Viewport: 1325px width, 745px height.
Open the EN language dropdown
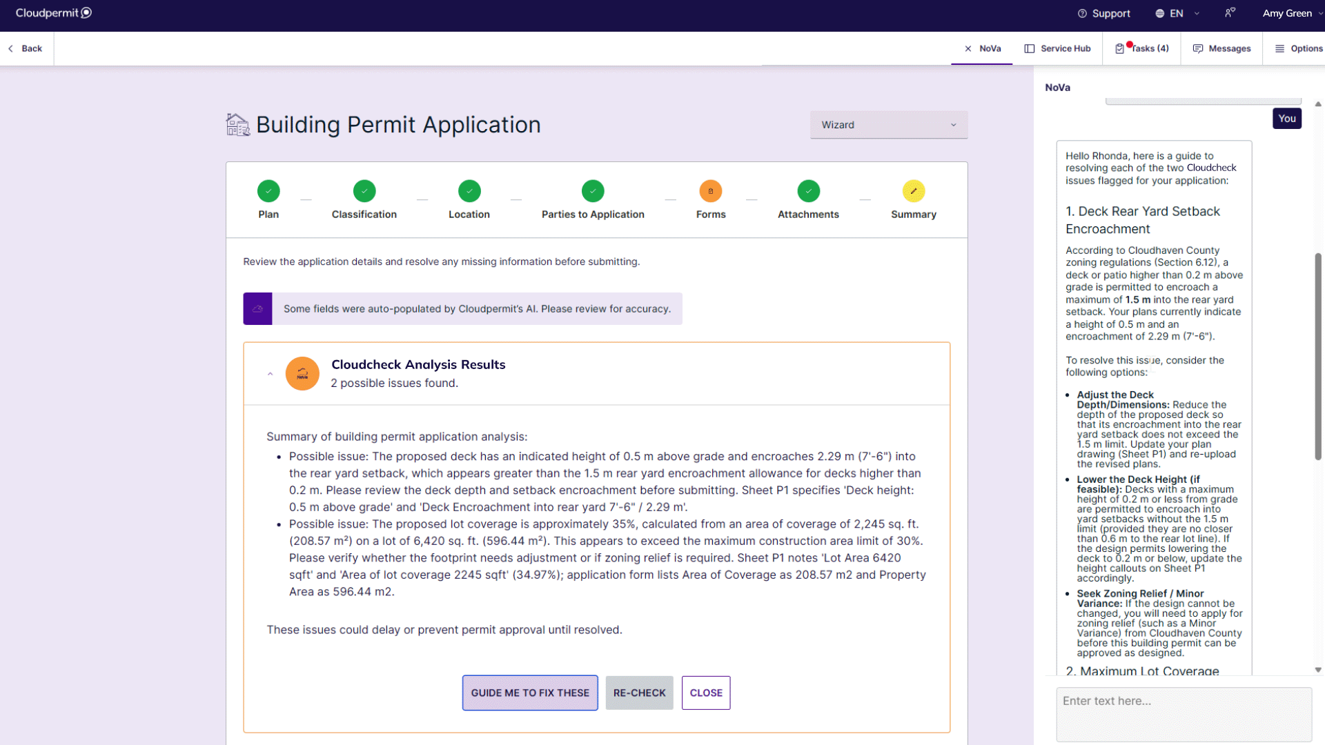pos(1177,13)
